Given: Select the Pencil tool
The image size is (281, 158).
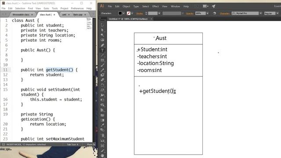Looking at the screenshot, I should 102,70.
